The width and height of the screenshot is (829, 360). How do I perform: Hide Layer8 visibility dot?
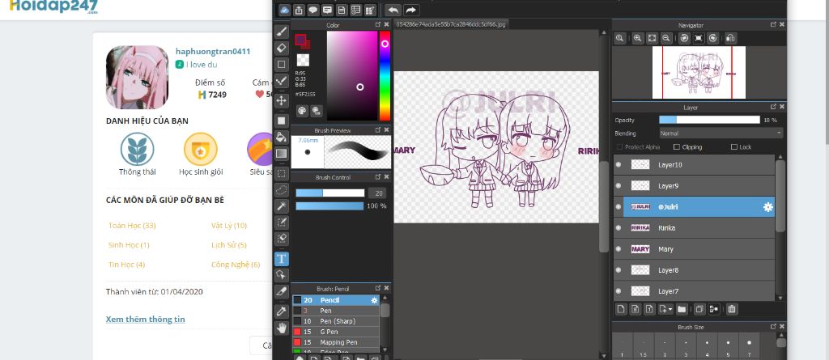click(618, 270)
